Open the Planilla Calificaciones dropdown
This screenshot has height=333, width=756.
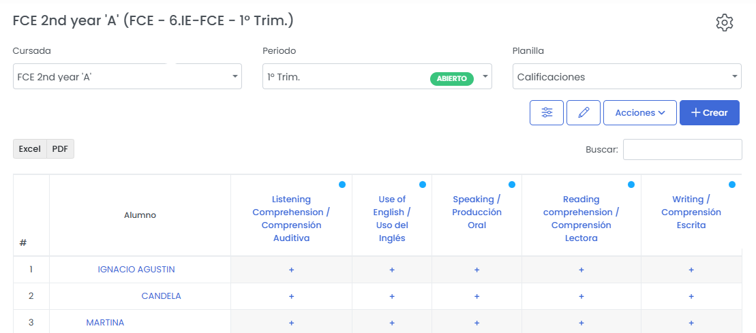pos(626,77)
